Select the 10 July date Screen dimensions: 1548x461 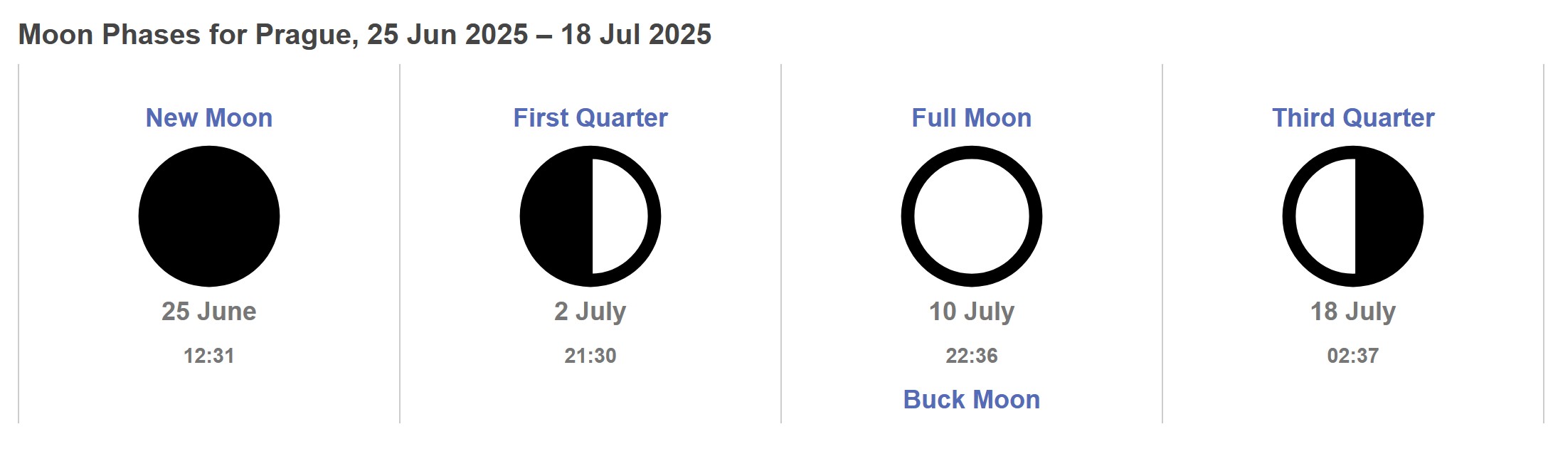coord(972,312)
